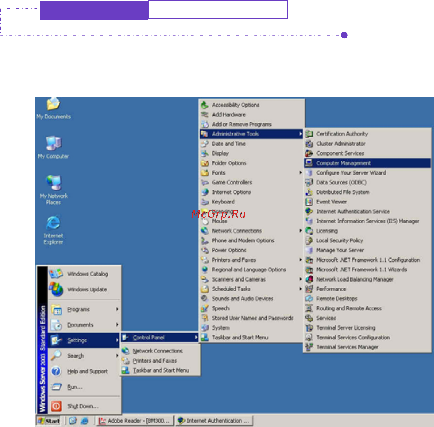Expand the Network Connections submenu arrow in Control Panel

pyautogui.click(x=300, y=231)
